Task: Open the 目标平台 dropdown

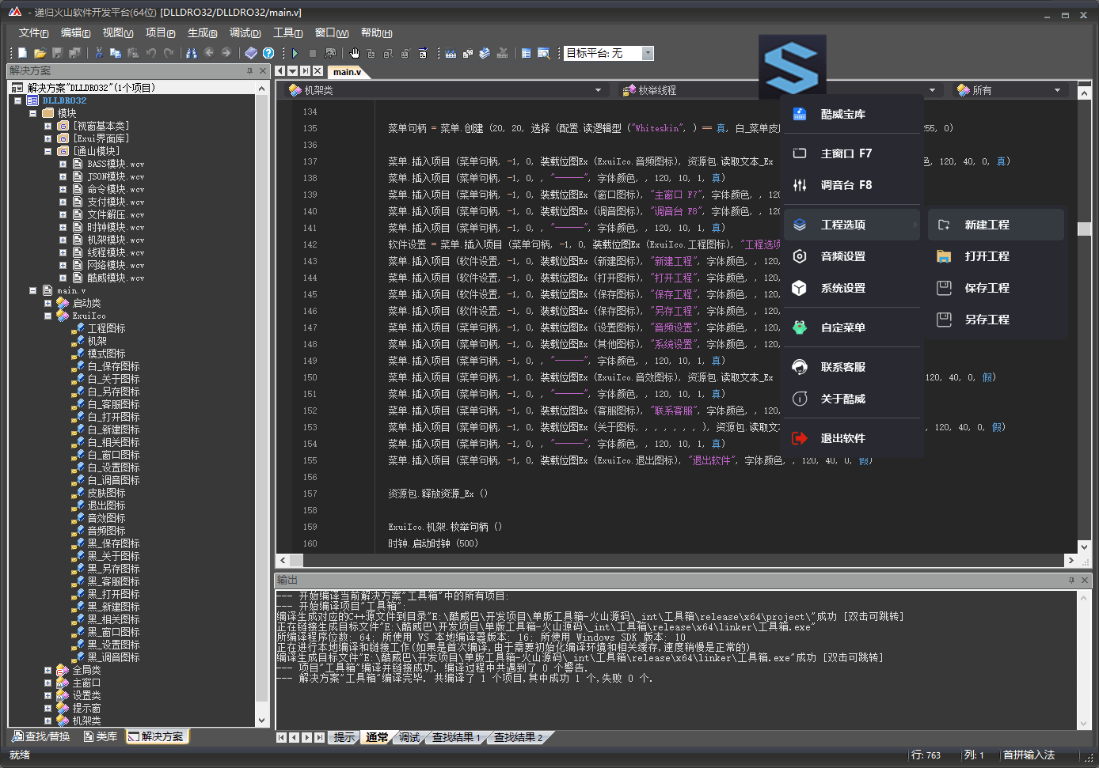Action: coord(648,53)
